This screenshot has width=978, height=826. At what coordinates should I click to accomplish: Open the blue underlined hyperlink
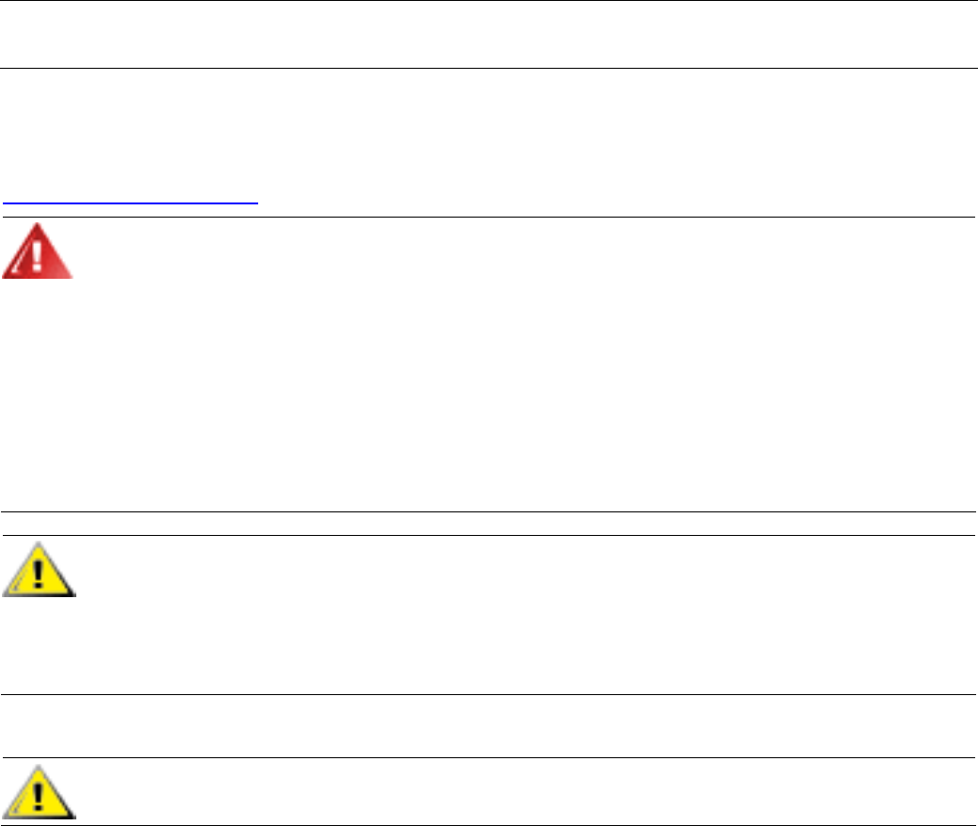click(130, 202)
